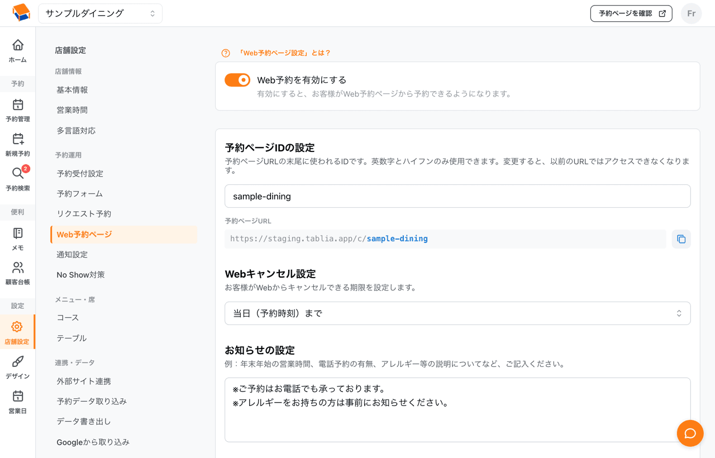Open コース menu settings
715x458 pixels.
coord(68,318)
